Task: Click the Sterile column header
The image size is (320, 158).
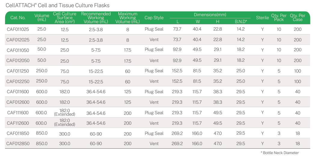Action: (x=262, y=18)
